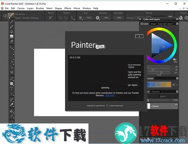Click the Opacity preview circle icon
The width and height of the screenshot is (188, 144).
pyautogui.click(x=98, y=18)
